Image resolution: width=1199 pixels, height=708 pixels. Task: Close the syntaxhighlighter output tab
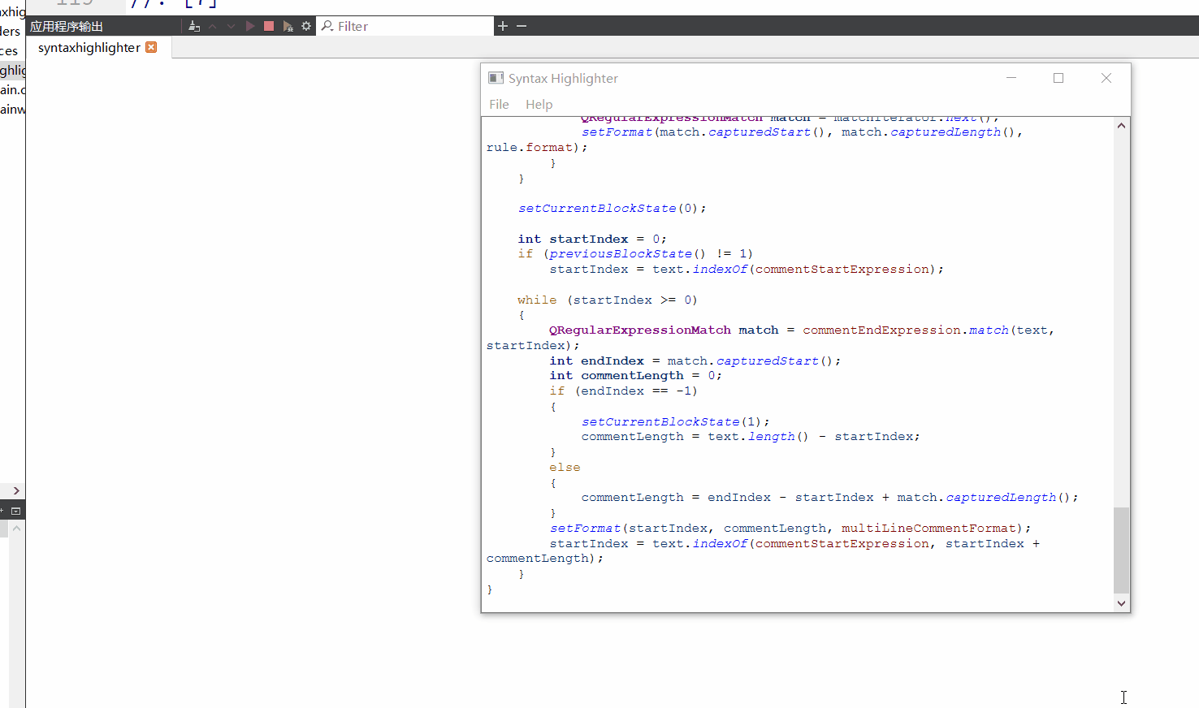click(151, 47)
